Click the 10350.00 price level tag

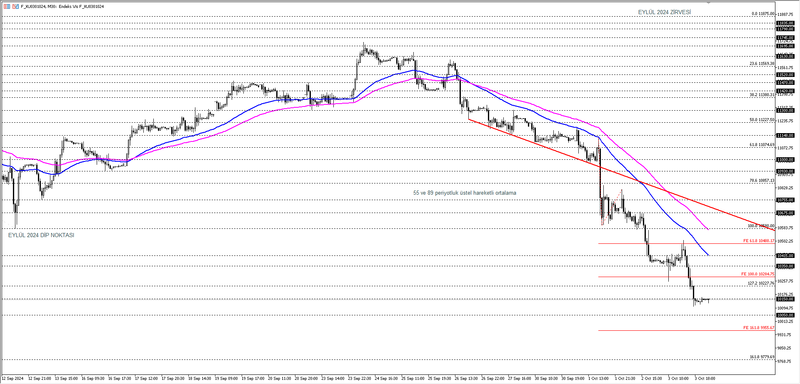(785, 266)
